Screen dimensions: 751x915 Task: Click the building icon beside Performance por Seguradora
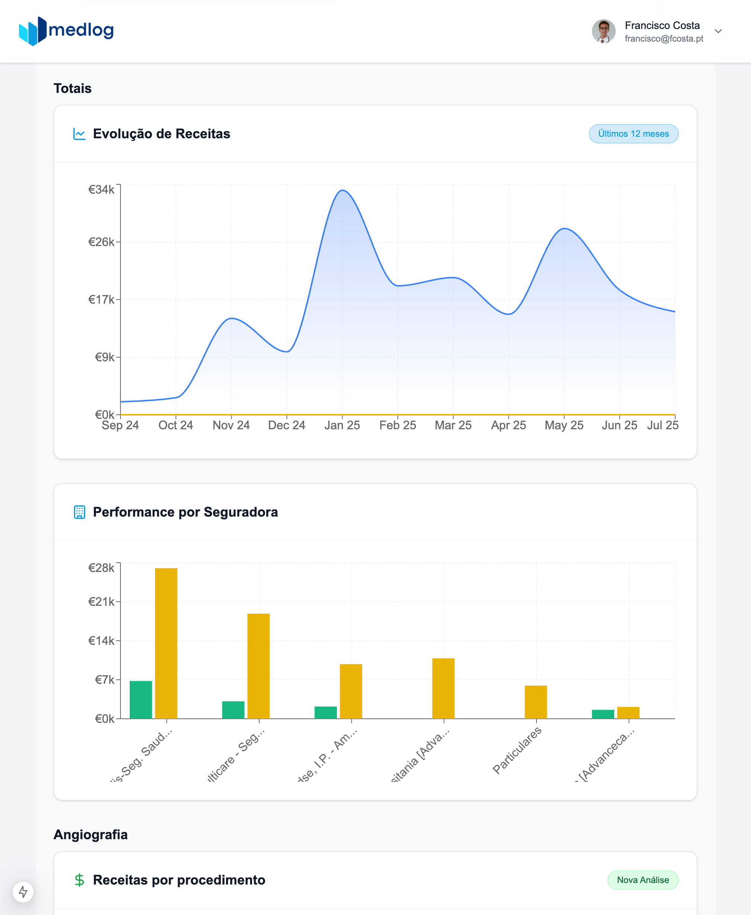pyautogui.click(x=79, y=512)
